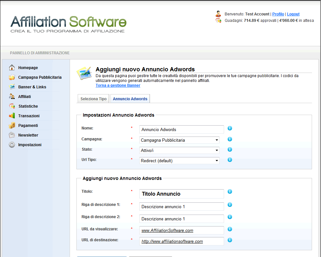Screen dimensions: 321x257
Task: Click the info icon next to Titolo
Action: coord(230,191)
